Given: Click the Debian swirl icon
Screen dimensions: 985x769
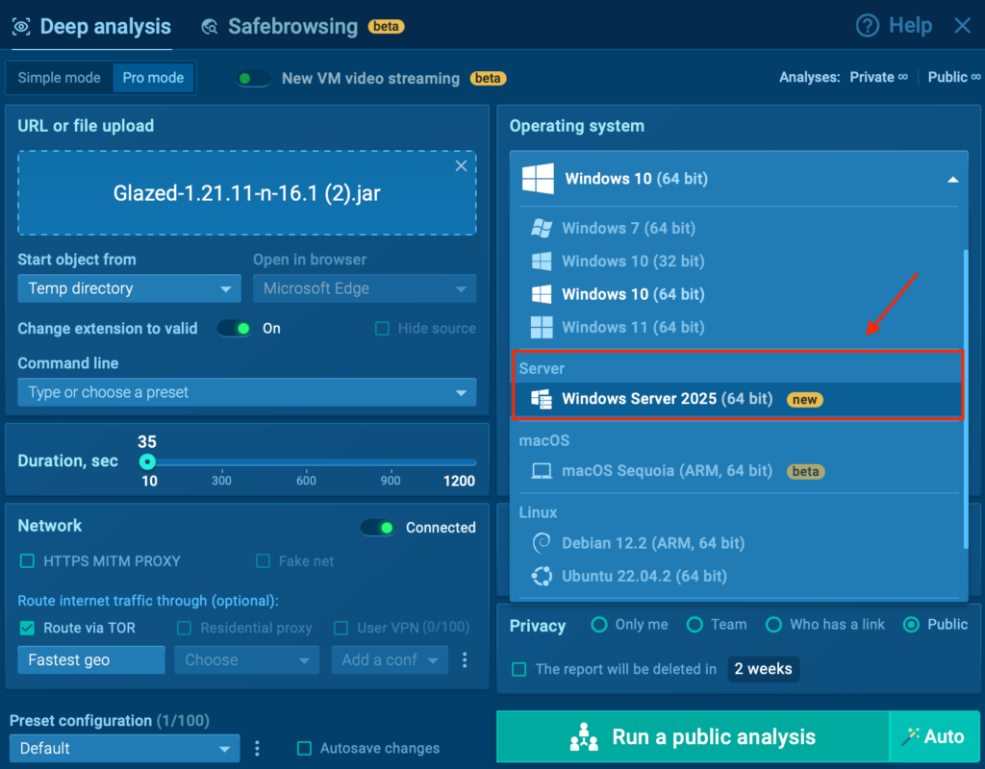Looking at the screenshot, I should (x=542, y=543).
